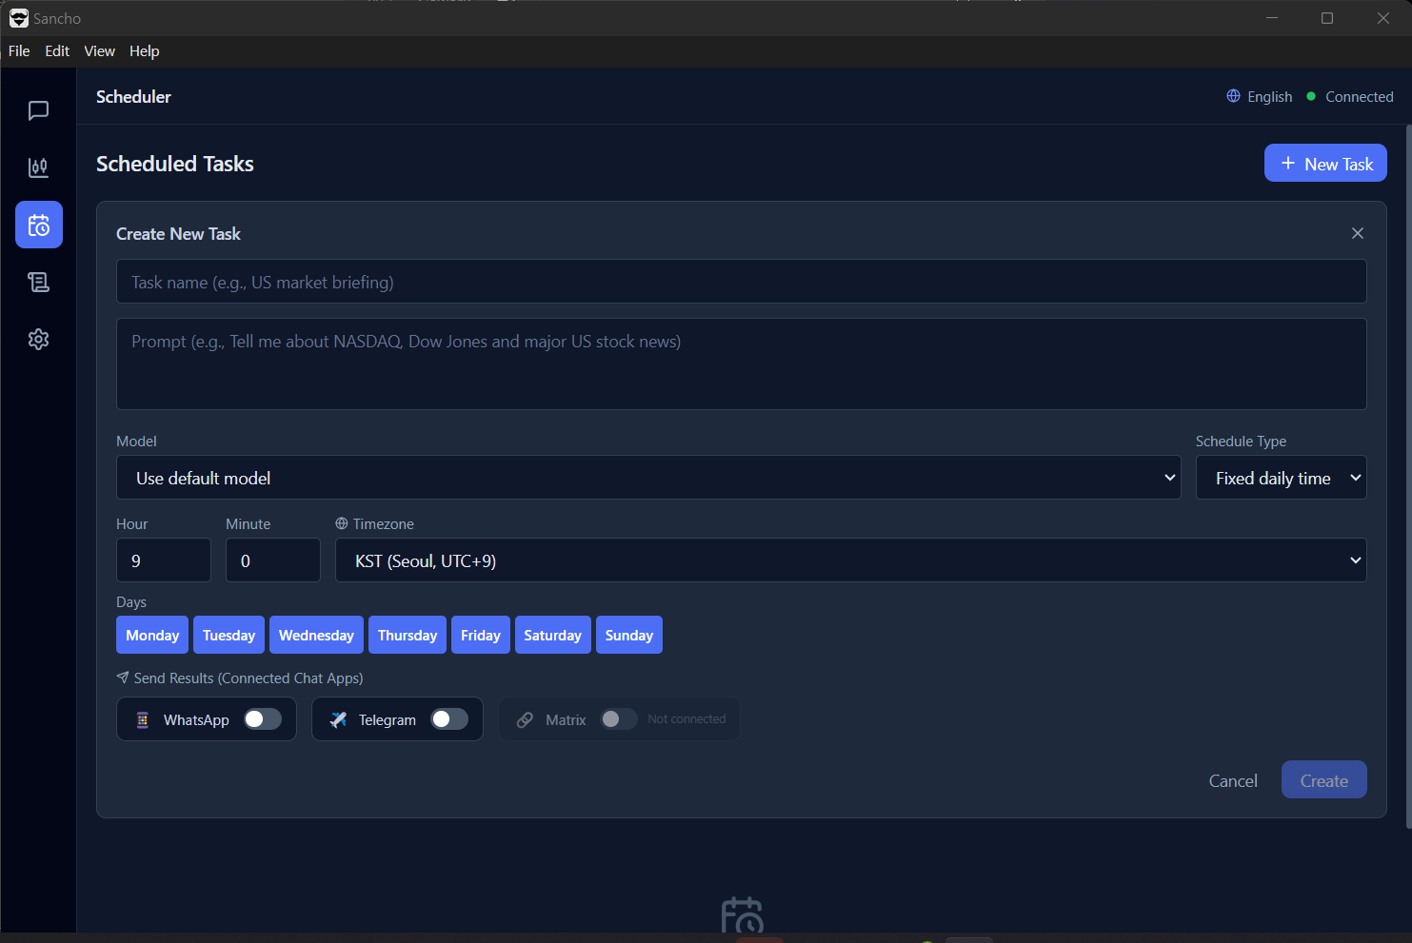Focus the Prompt text area
This screenshot has height=943, width=1412.
click(742, 364)
